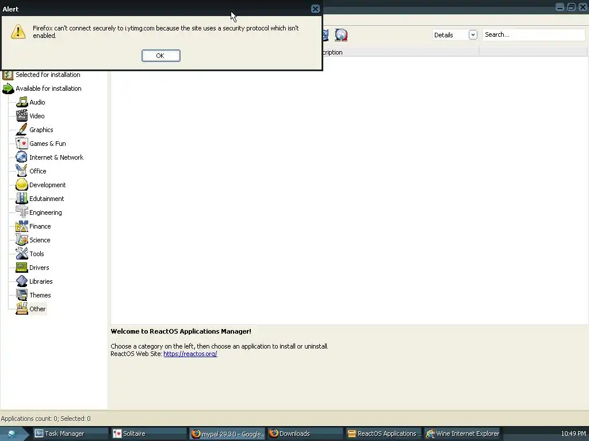Screen dimensions: 589x441
Task: Switch to ReactOS Applications taskbar button
Action: coord(384,434)
